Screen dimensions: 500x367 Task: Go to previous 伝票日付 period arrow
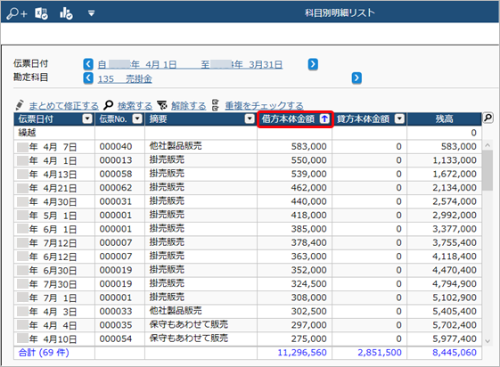(88, 64)
